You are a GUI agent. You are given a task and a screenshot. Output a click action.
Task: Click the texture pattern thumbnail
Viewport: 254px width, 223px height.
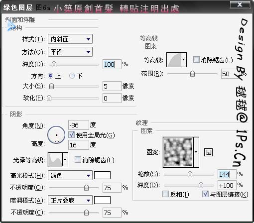tap(178, 152)
